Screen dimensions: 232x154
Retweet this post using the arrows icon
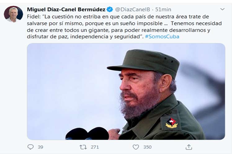[x=83, y=147]
